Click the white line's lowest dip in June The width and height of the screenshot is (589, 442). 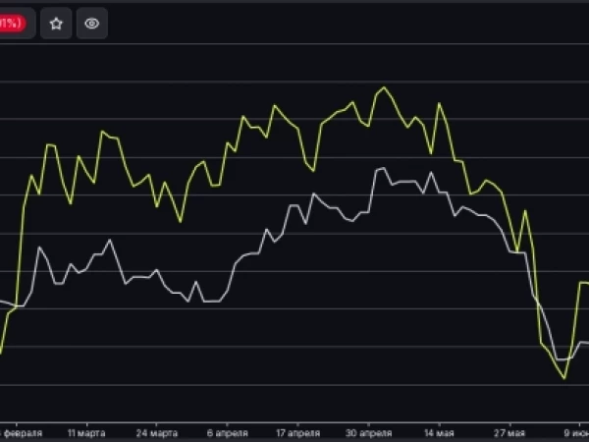(x=562, y=359)
